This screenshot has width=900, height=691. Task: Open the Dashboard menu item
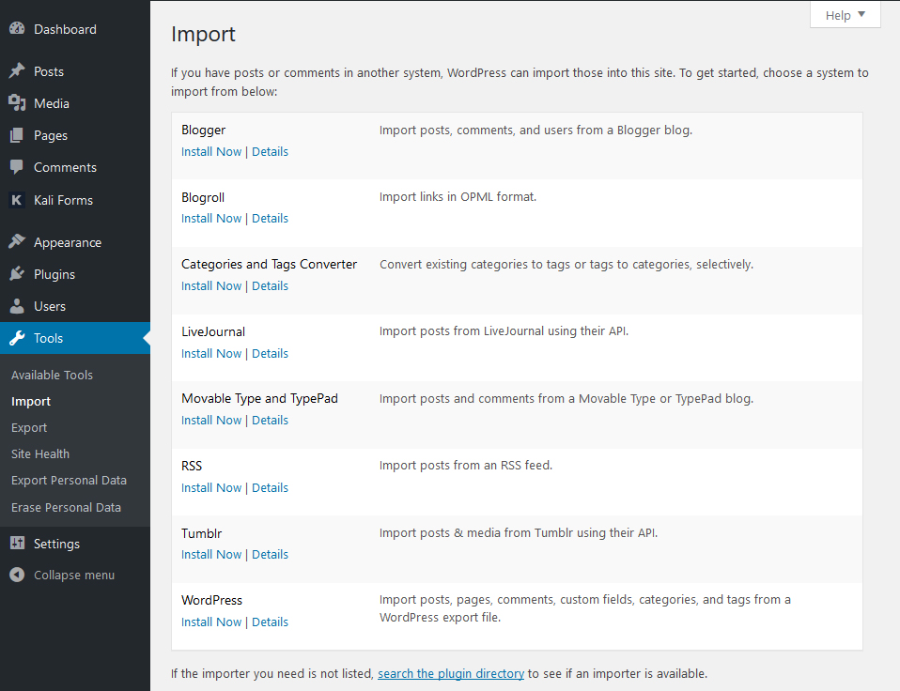(x=65, y=29)
